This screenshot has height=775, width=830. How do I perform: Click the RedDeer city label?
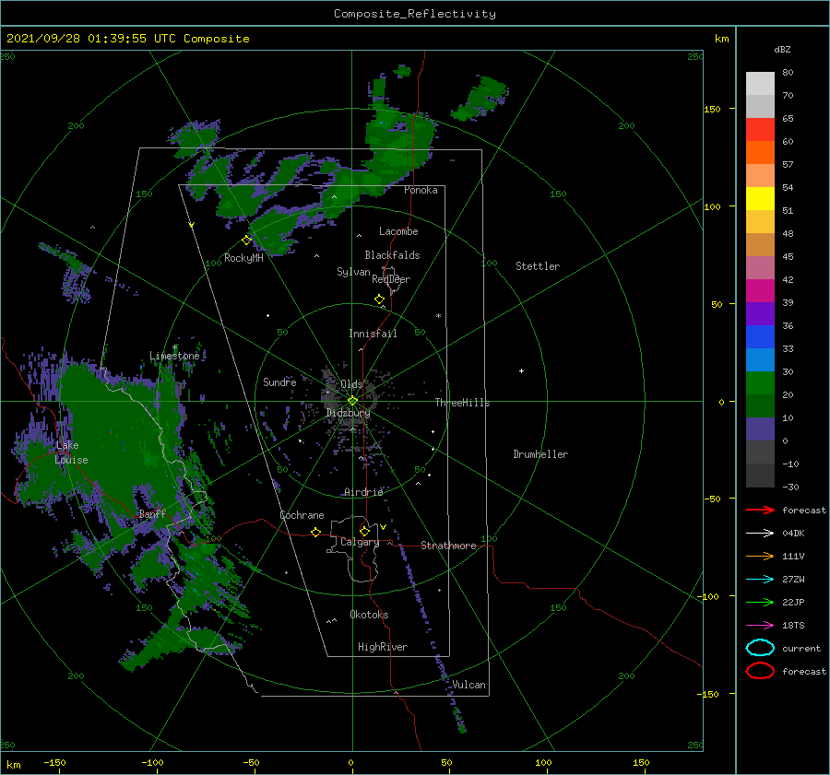tap(391, 279)
